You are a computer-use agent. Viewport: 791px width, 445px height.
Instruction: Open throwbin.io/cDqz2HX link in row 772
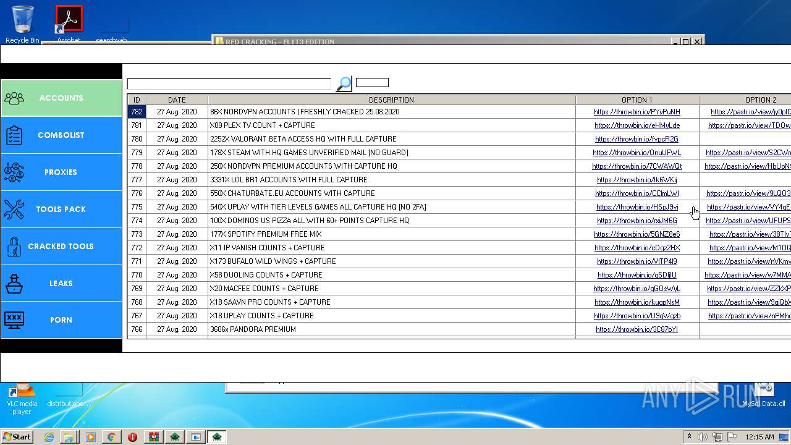click(x=637, y=248)
